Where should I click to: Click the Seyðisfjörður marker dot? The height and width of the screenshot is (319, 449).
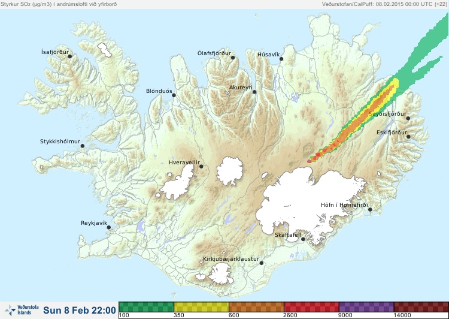(x=408, y=118)
